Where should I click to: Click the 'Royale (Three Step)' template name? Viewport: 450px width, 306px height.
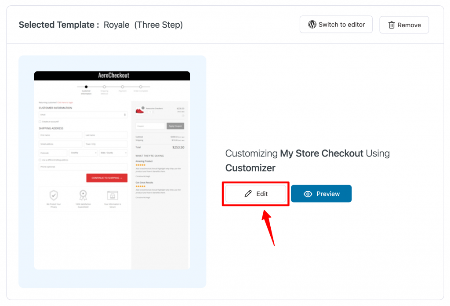(x=143, y=25)
